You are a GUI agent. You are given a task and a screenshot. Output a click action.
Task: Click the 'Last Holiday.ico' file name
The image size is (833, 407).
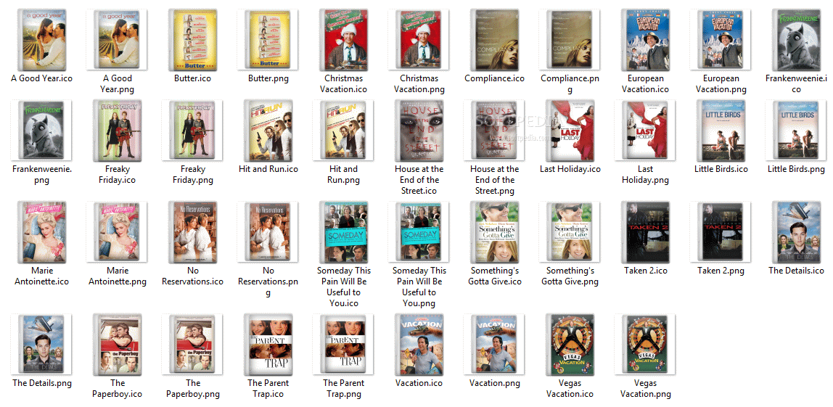click(570, 169)
